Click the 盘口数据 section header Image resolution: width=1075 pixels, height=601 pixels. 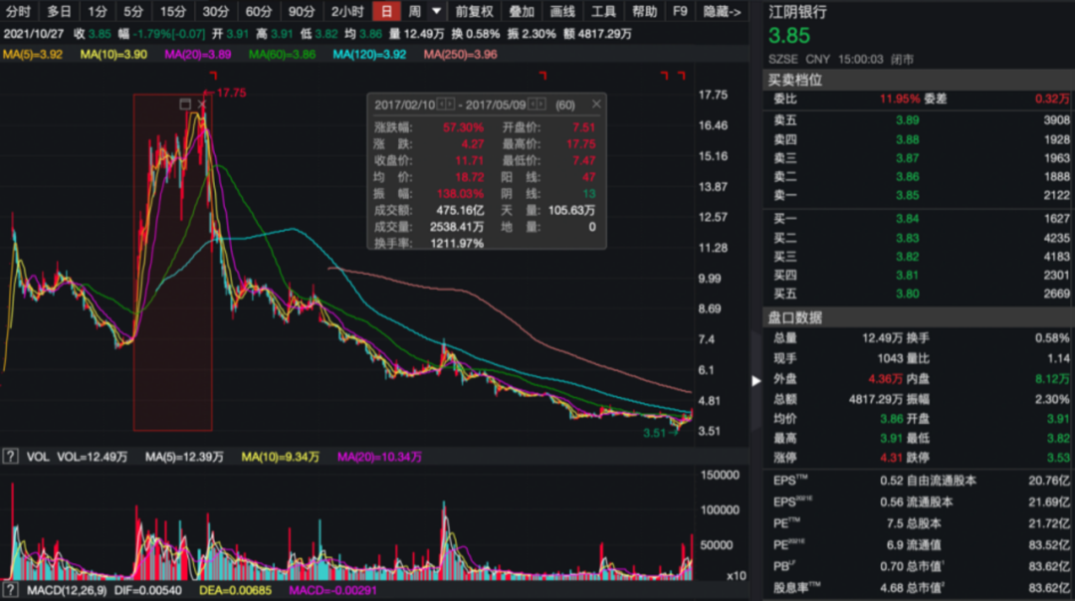click(794, 317)
